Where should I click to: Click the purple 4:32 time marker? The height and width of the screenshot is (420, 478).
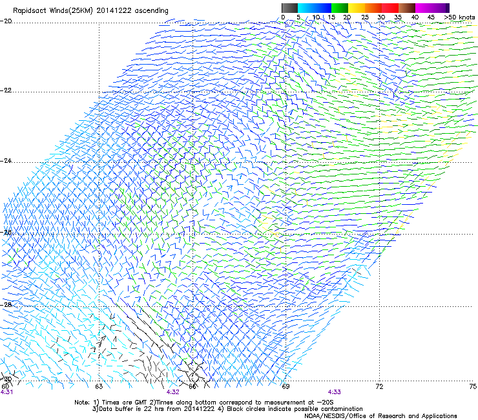click(173, 392)
